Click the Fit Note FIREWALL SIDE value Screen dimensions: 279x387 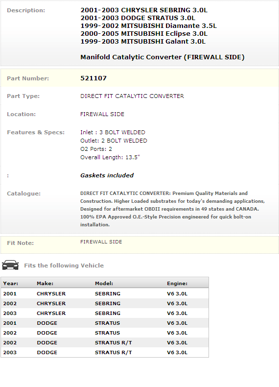(101, 242)
